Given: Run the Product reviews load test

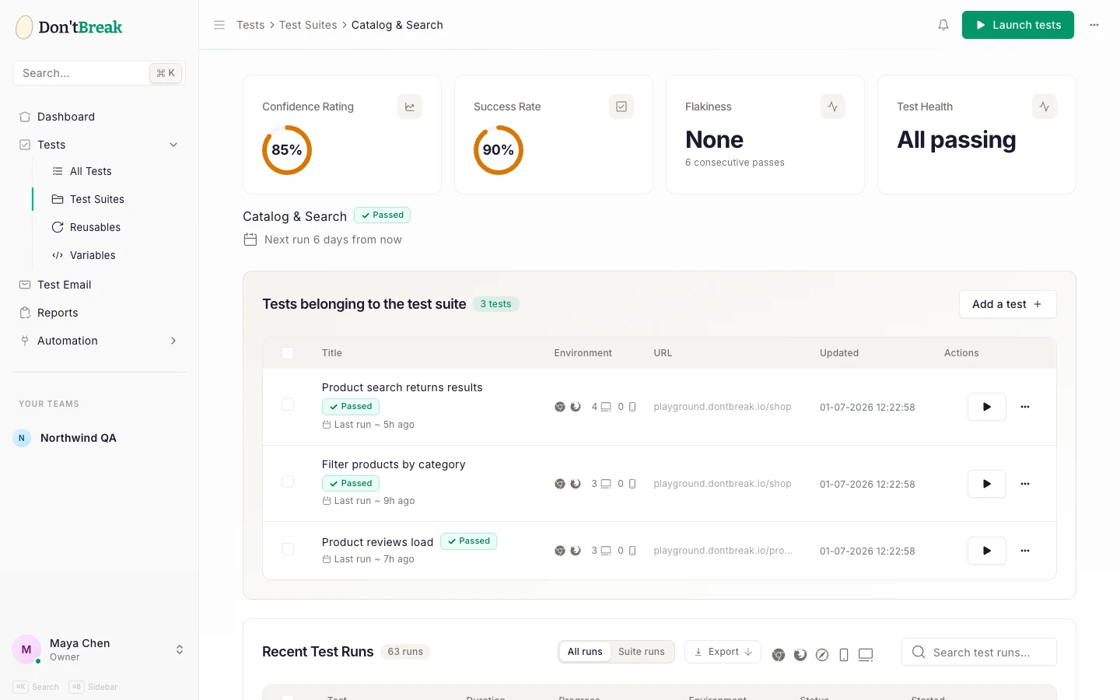Looking at the screenshot, I should (987, 551).
